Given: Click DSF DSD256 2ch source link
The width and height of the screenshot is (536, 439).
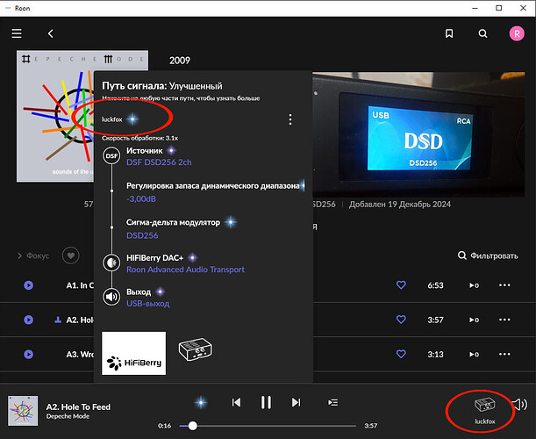Looking at the screenshot, I should pyautogui.click(x=159, y=162).
